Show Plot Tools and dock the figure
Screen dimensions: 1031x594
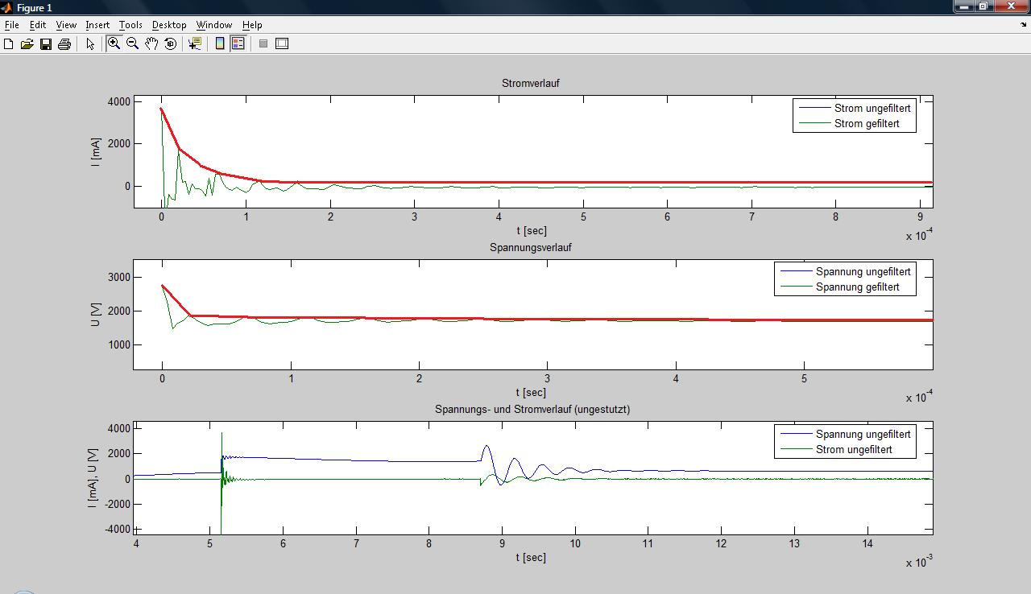tap(282, 44)
